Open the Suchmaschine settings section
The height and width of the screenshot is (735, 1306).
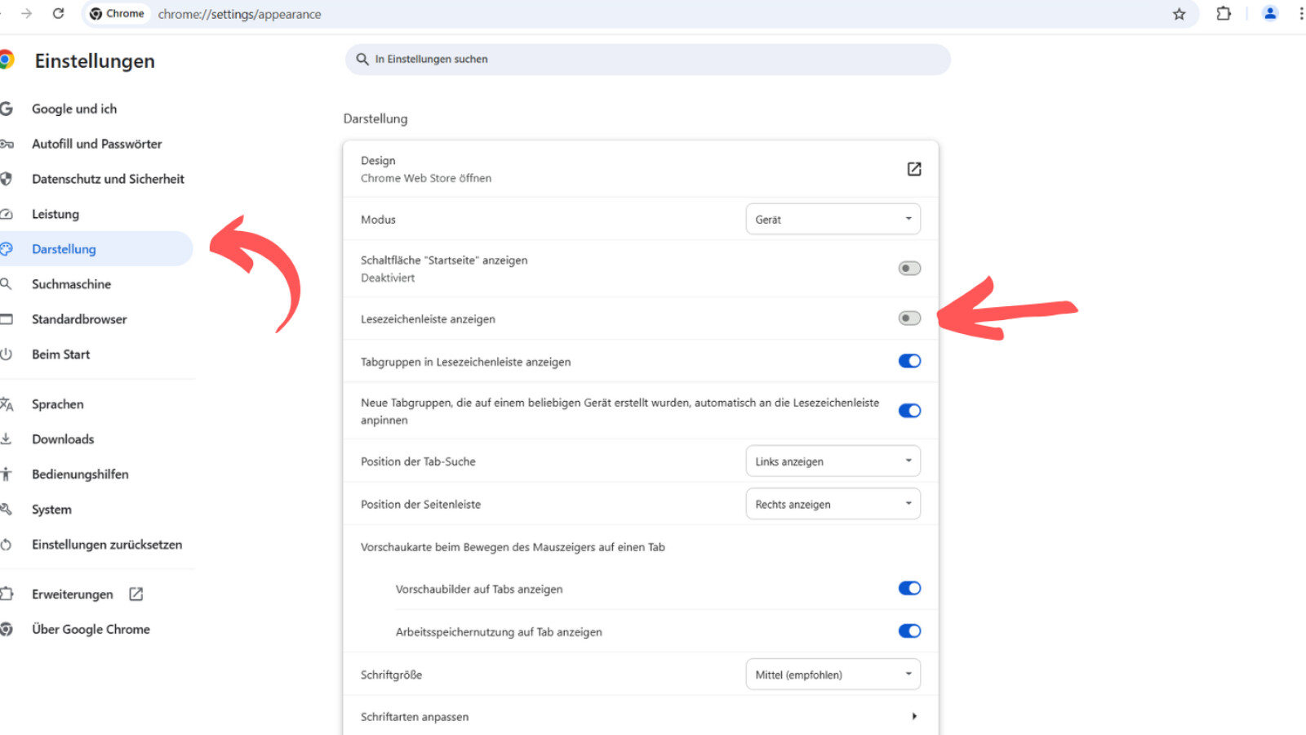[71, 284]
